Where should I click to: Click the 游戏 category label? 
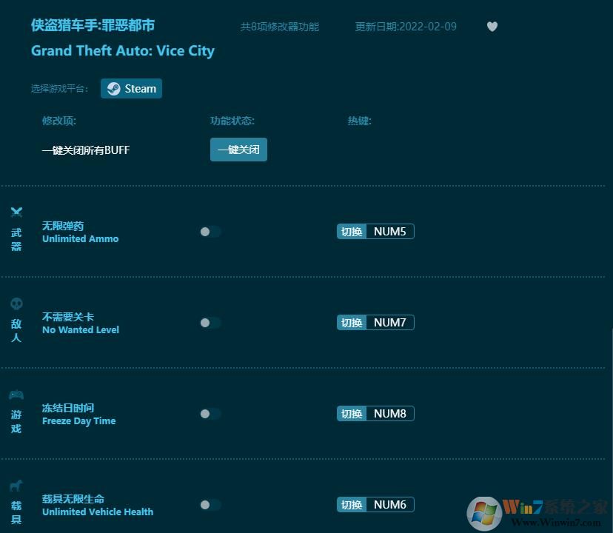[x=16, y=421]
